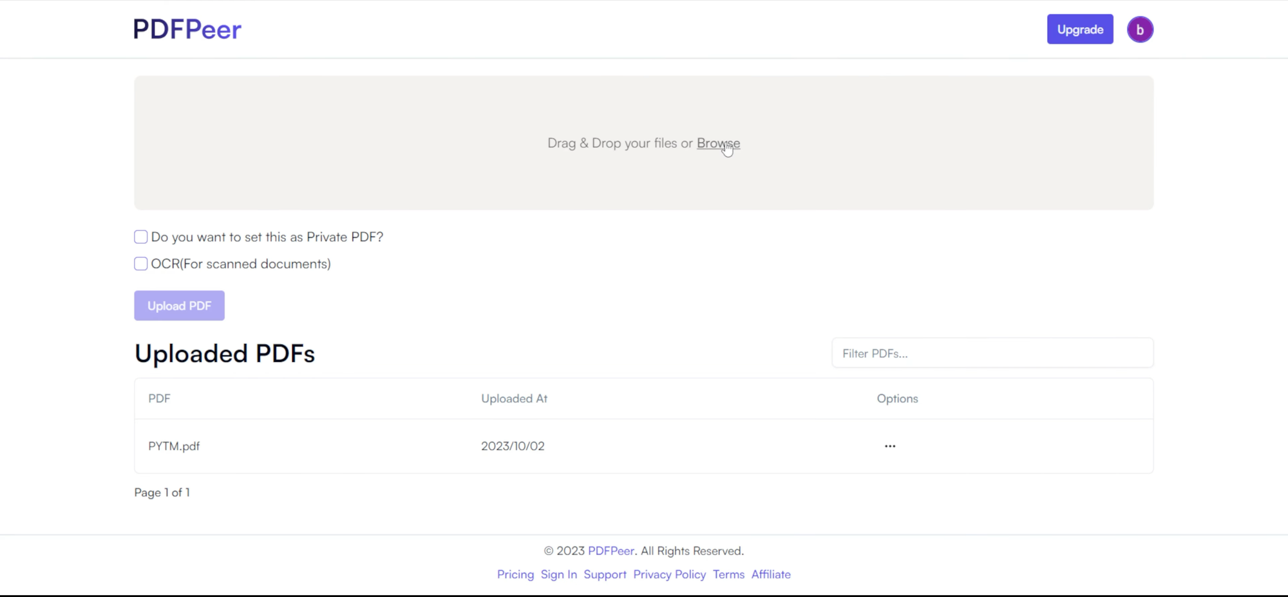Click the Options column header

(x=897, y=399)
